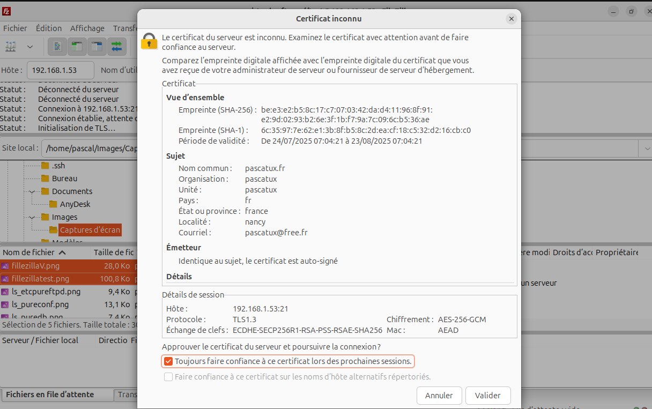
Task: Open the Fichier menu
Action: pyautogui.click(x=15, y=28)
